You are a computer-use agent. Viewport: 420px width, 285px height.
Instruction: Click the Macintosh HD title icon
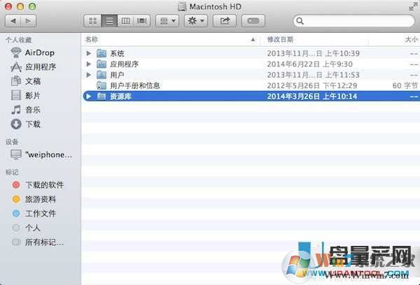[182, 6]
